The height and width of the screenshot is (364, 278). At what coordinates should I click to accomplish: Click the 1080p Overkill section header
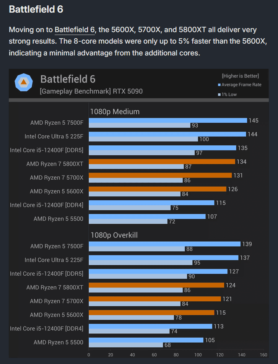click(114, 235)
